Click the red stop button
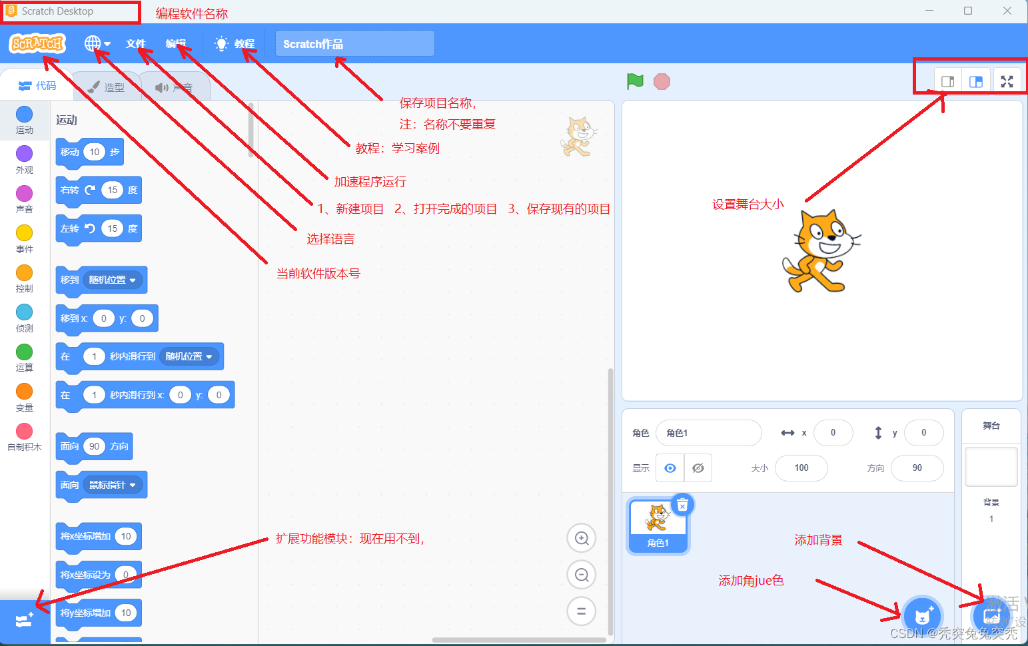1028x646 pixels. tap(662, 81)
